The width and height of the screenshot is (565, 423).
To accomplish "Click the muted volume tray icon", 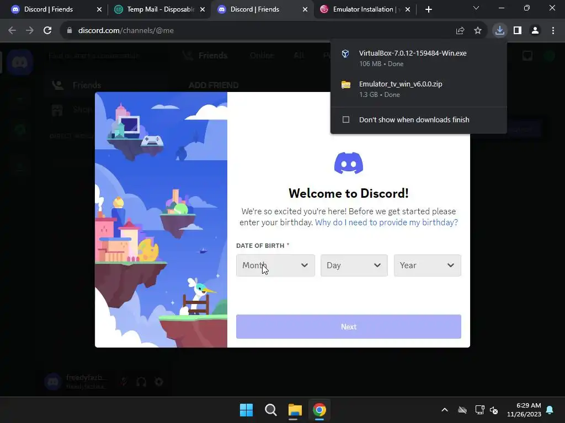I will pos(494,410).
